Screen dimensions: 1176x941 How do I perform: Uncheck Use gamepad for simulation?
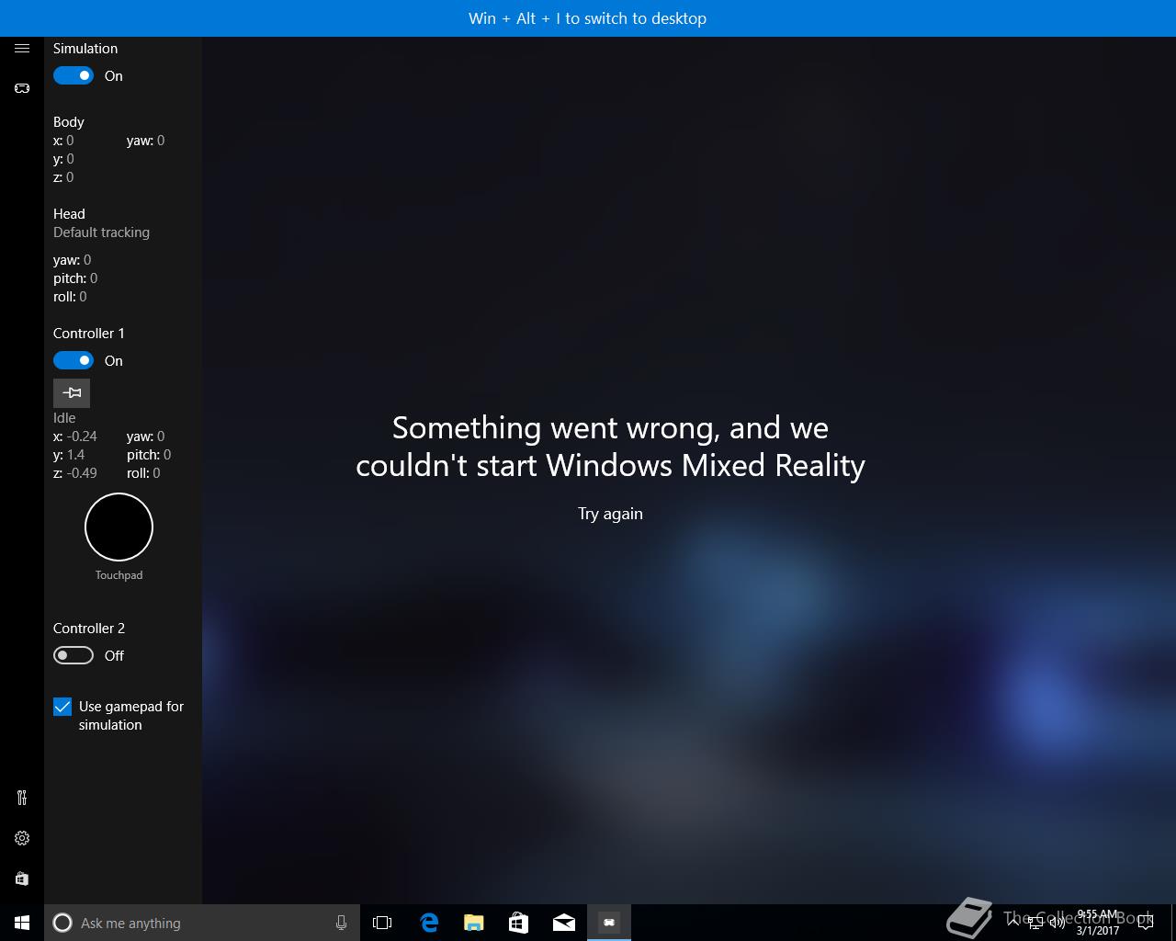pyautogui.click(x=62, y=707)
